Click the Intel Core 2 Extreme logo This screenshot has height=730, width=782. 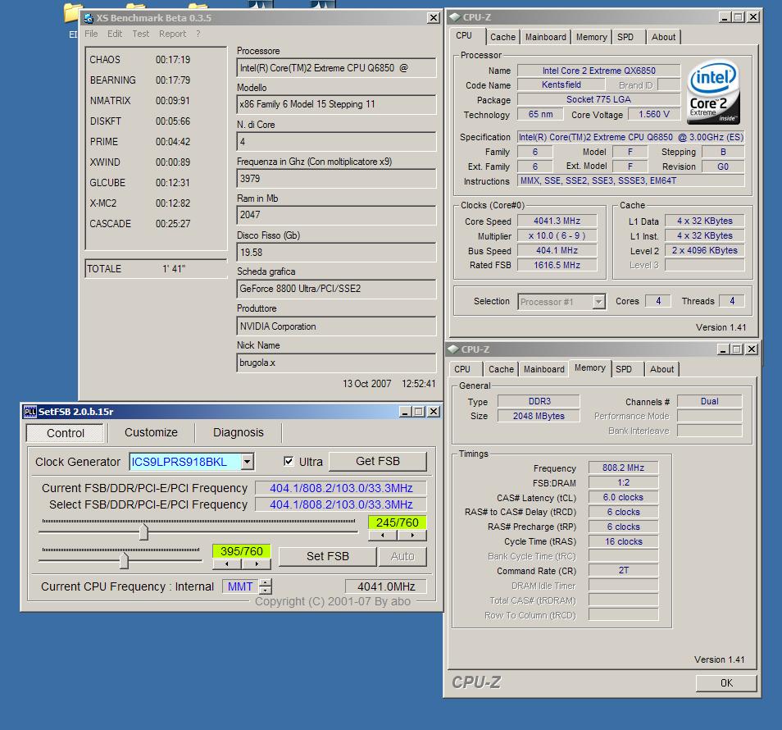coord(714,92)
